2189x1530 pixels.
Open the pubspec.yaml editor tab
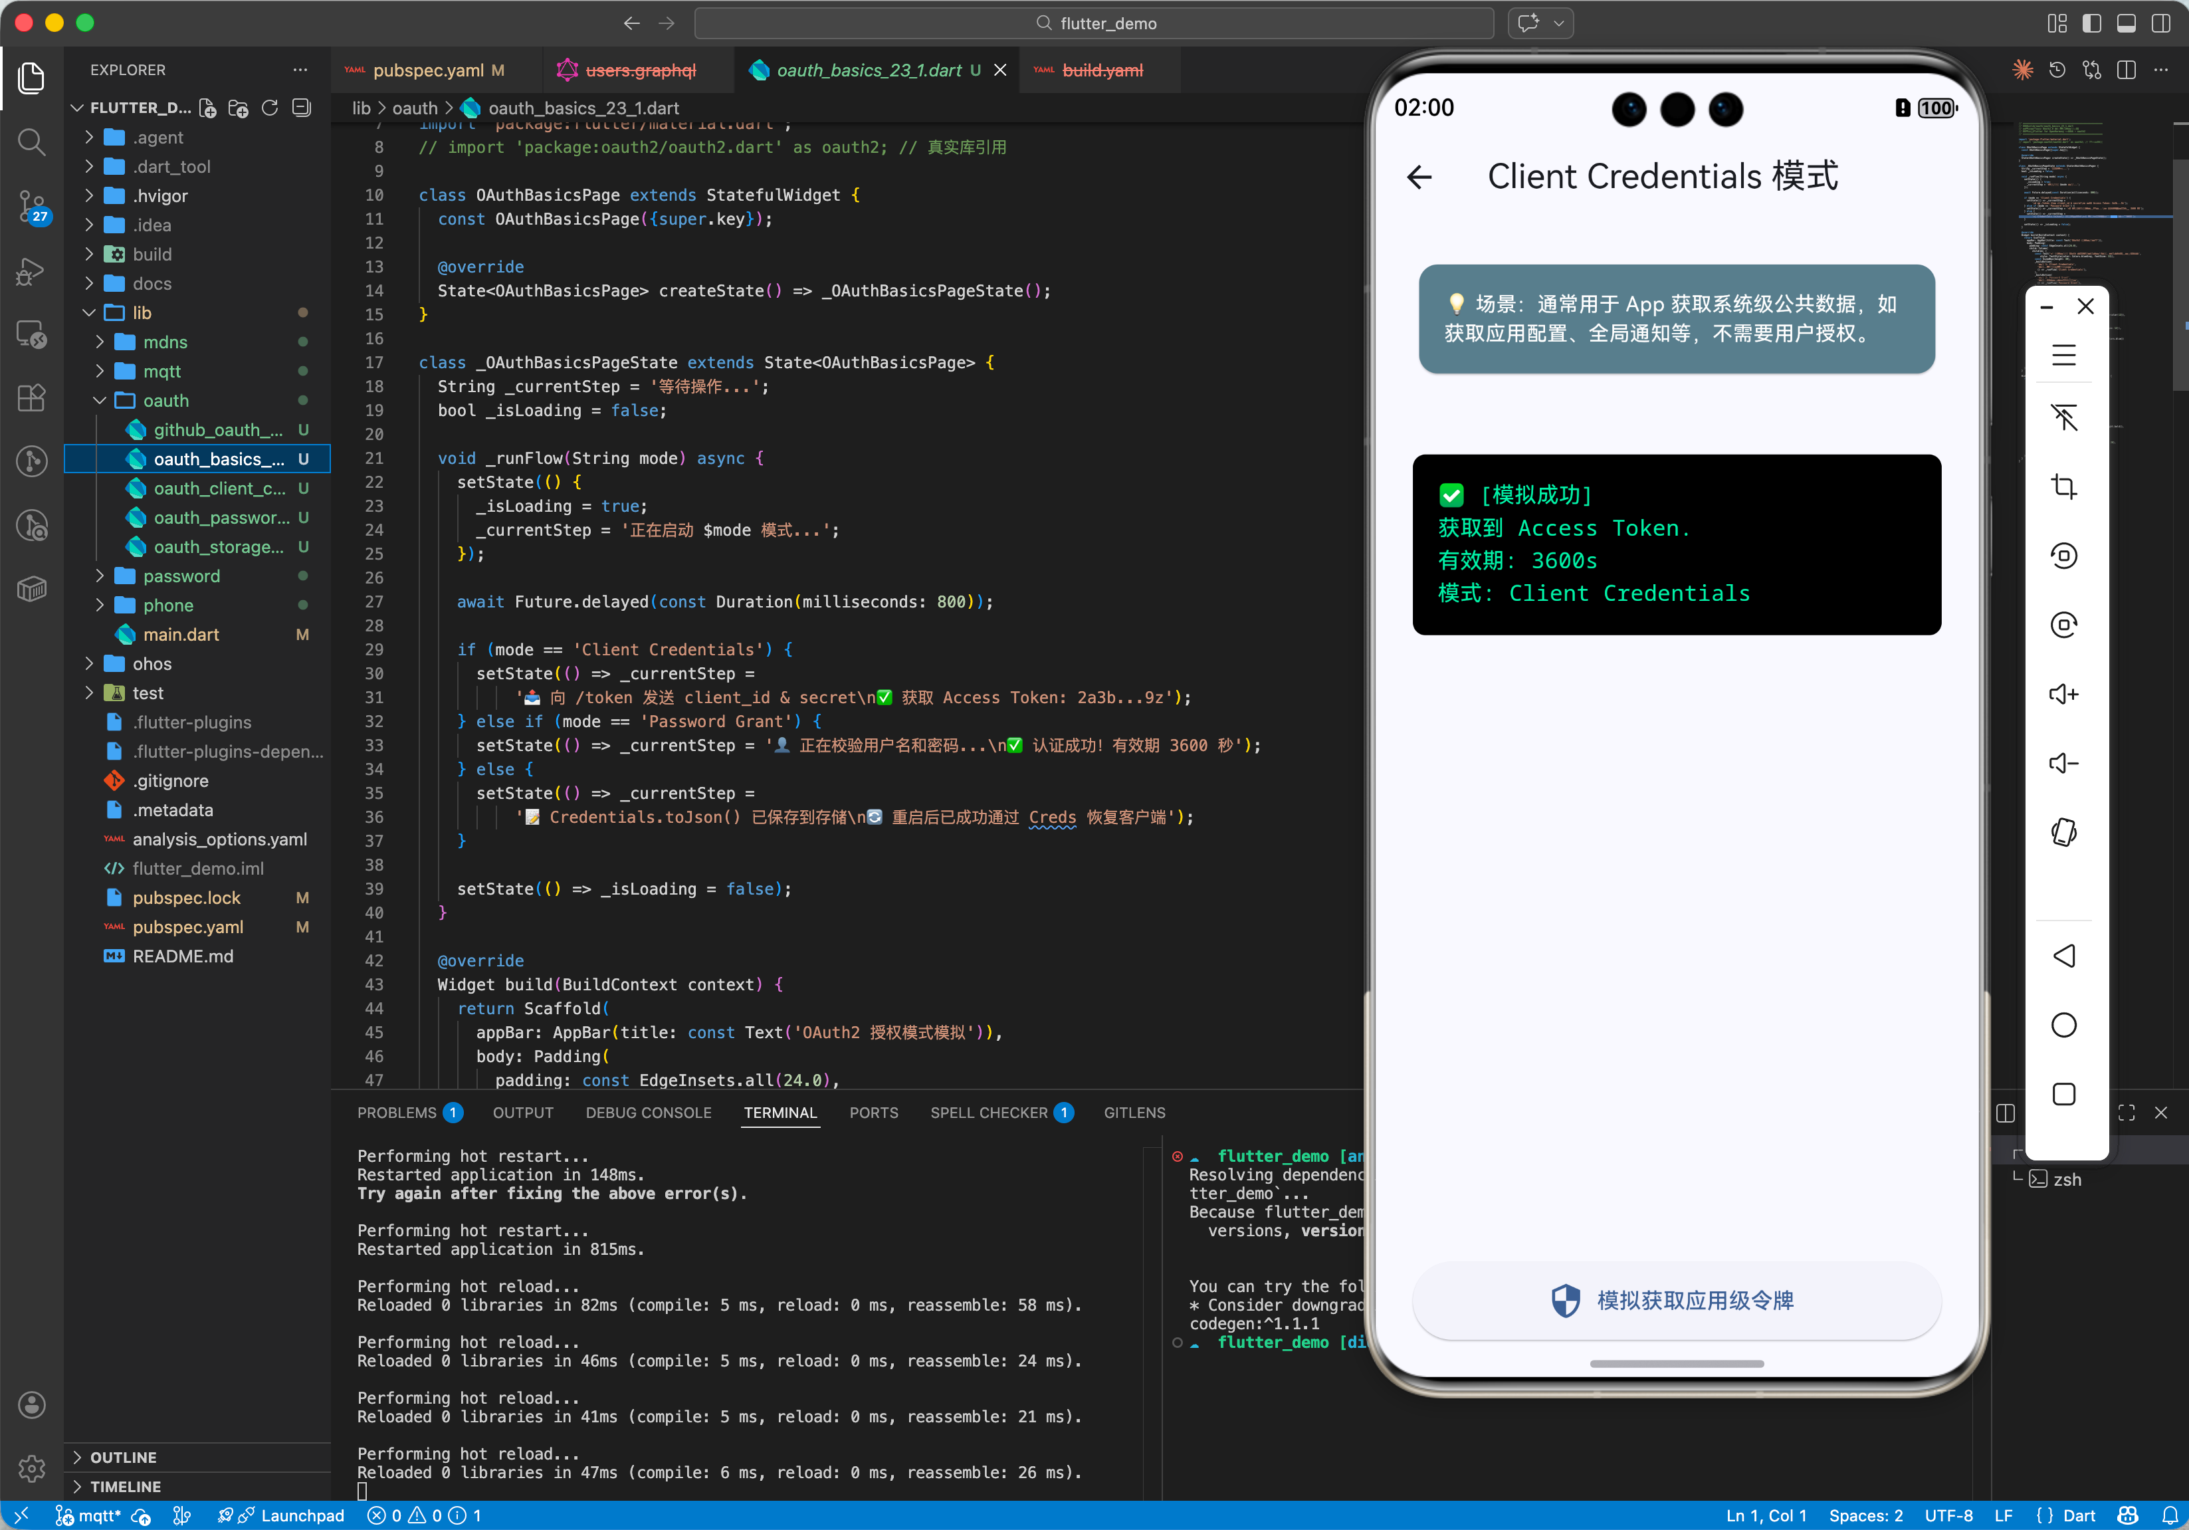[428, 70]
